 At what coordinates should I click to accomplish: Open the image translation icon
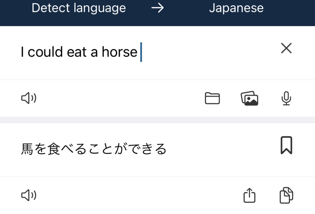[249, 98]
